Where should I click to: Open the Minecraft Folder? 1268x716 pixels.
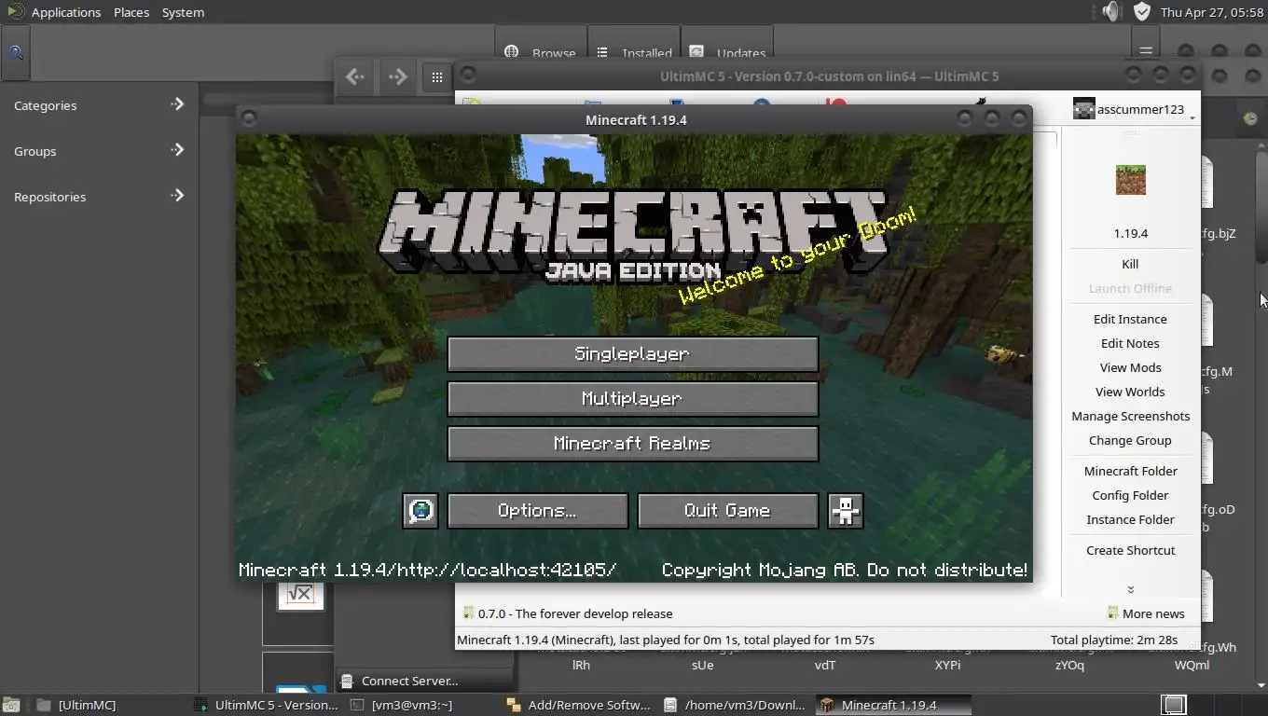[x=1130, y=471]
